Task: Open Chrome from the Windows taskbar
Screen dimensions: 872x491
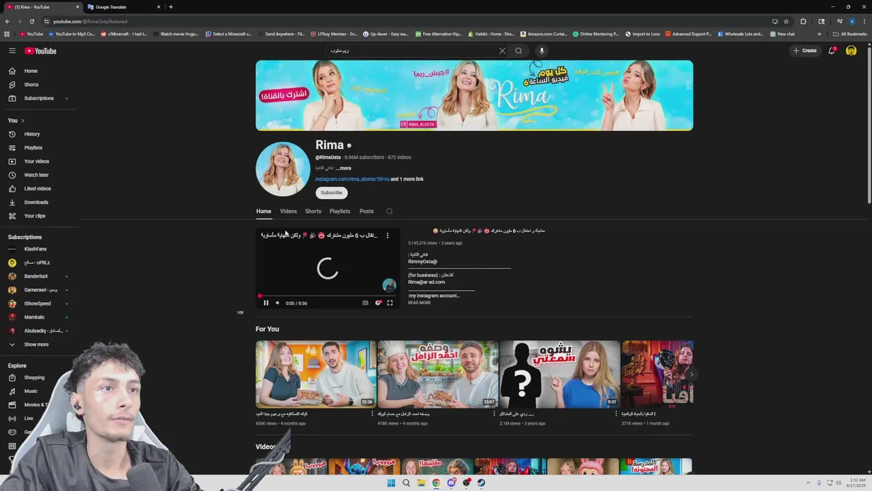Action: tap(436, 483)
